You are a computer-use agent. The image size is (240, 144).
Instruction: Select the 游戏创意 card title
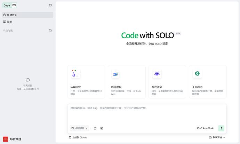click(x=157, y=87)
